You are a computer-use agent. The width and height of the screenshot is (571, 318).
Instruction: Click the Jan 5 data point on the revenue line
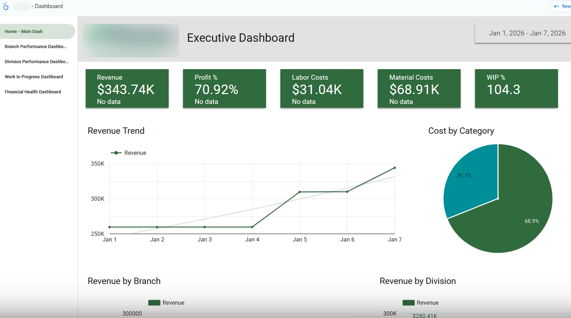(300, 192)
